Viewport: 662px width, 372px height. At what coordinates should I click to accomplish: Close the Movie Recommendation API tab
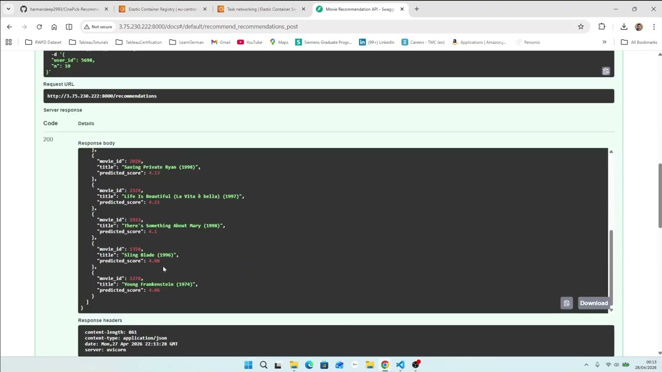[401, 9]
